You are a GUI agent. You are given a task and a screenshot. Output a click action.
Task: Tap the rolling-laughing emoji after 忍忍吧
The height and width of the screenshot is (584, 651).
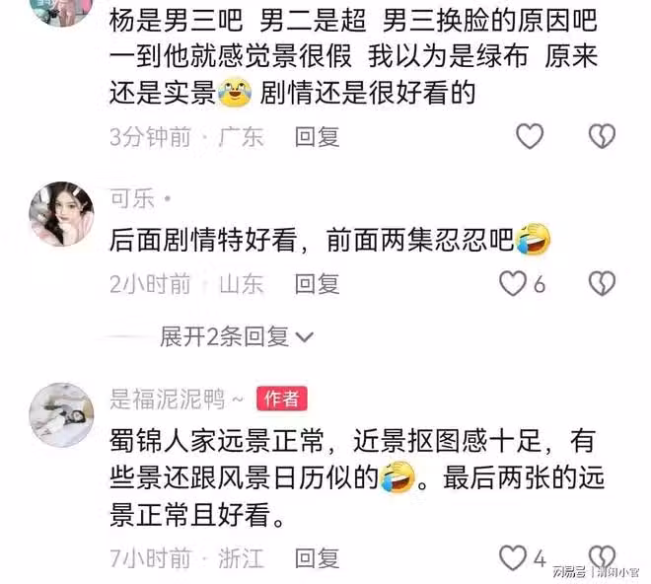coord(533,239)
